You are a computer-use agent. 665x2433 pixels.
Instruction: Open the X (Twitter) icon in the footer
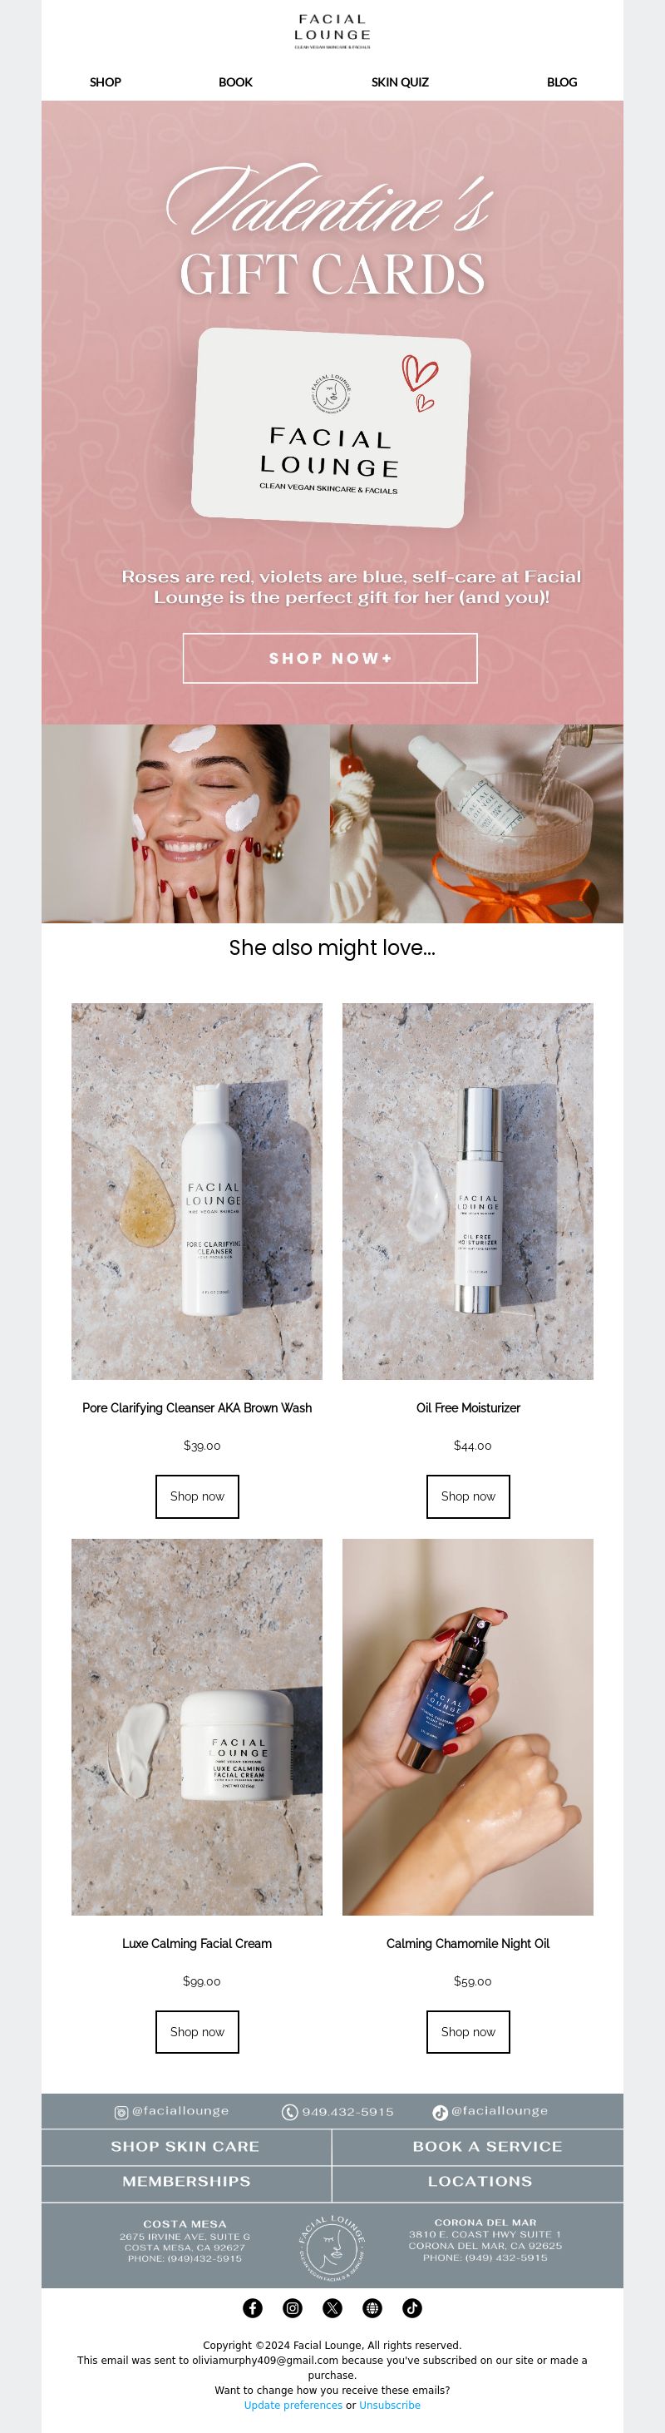point(332,2307)
